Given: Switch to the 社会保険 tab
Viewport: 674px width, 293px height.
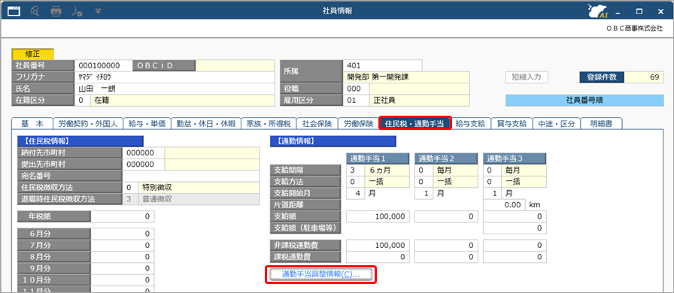Looking at the screenshot, I should 317,124.
